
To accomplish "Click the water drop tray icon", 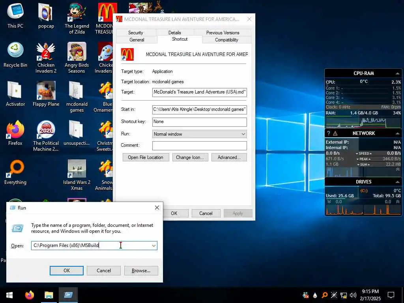I will click(x=315, y=295).
